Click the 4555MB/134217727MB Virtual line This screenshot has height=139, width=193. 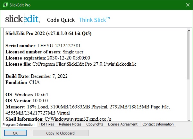click(38, 113)
